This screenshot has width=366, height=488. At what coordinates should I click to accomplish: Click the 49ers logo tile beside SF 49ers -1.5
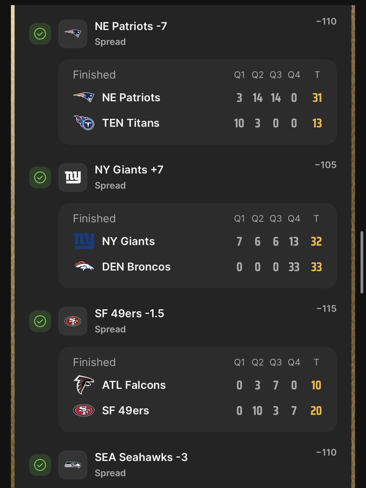pos(73,321)
